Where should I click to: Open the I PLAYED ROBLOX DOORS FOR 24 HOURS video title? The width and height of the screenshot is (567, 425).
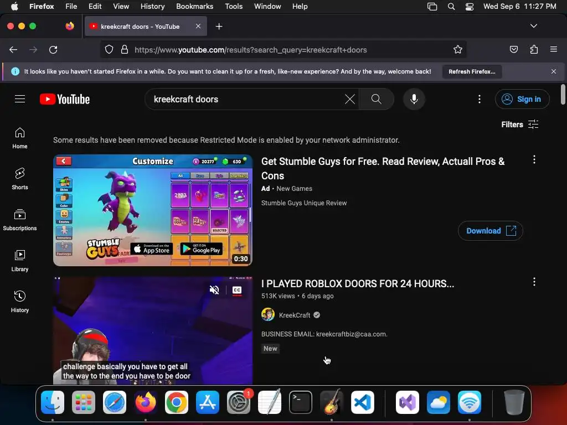[x=358, y=284]
